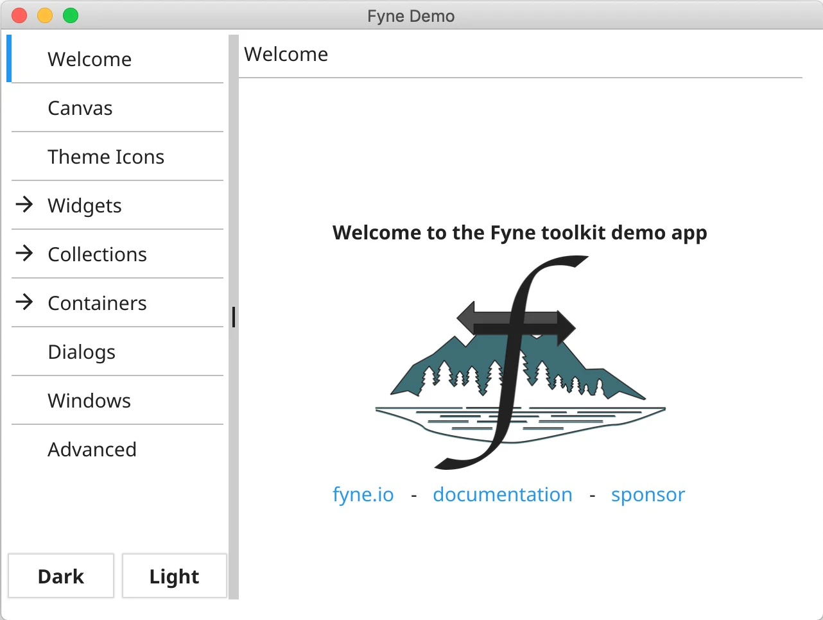This screenshot has height=620, width=823.
Task: Open the sponsor link
Action: (648, 495)
